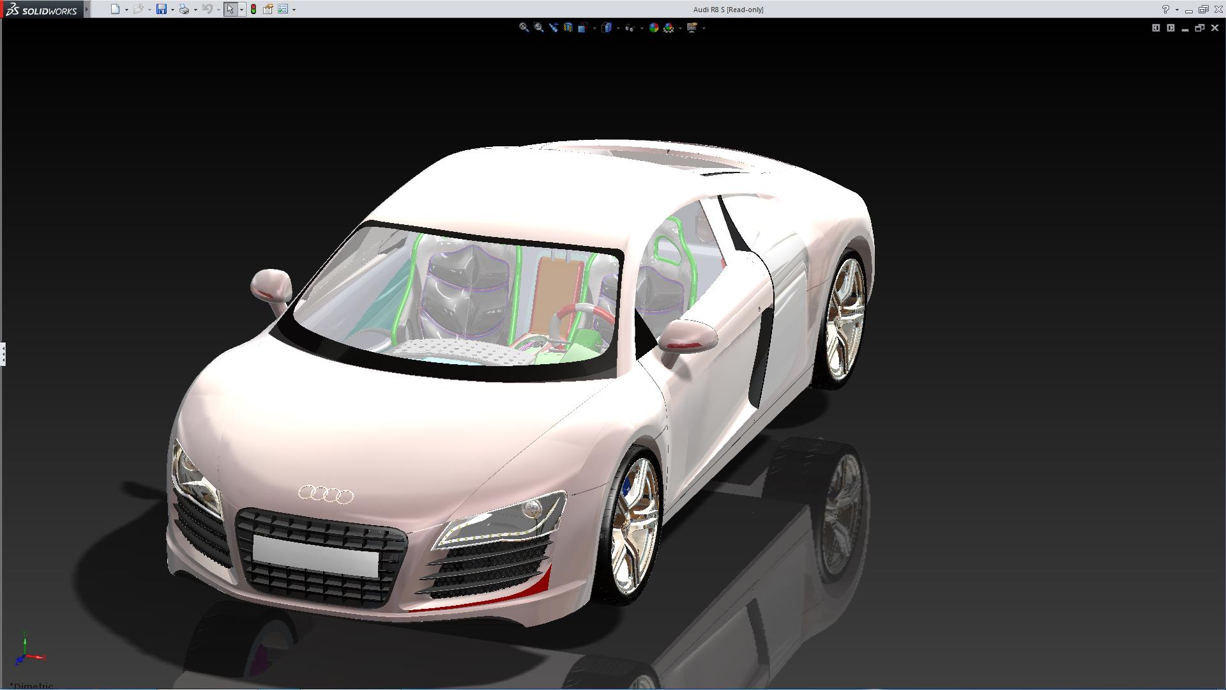
Task: Click the Print icon
Action: pyautogui.click(x=184, y=10)
